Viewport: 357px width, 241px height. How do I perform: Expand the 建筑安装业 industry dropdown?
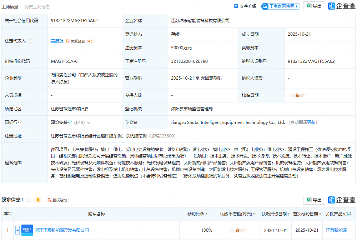click(x=89, y=122)
